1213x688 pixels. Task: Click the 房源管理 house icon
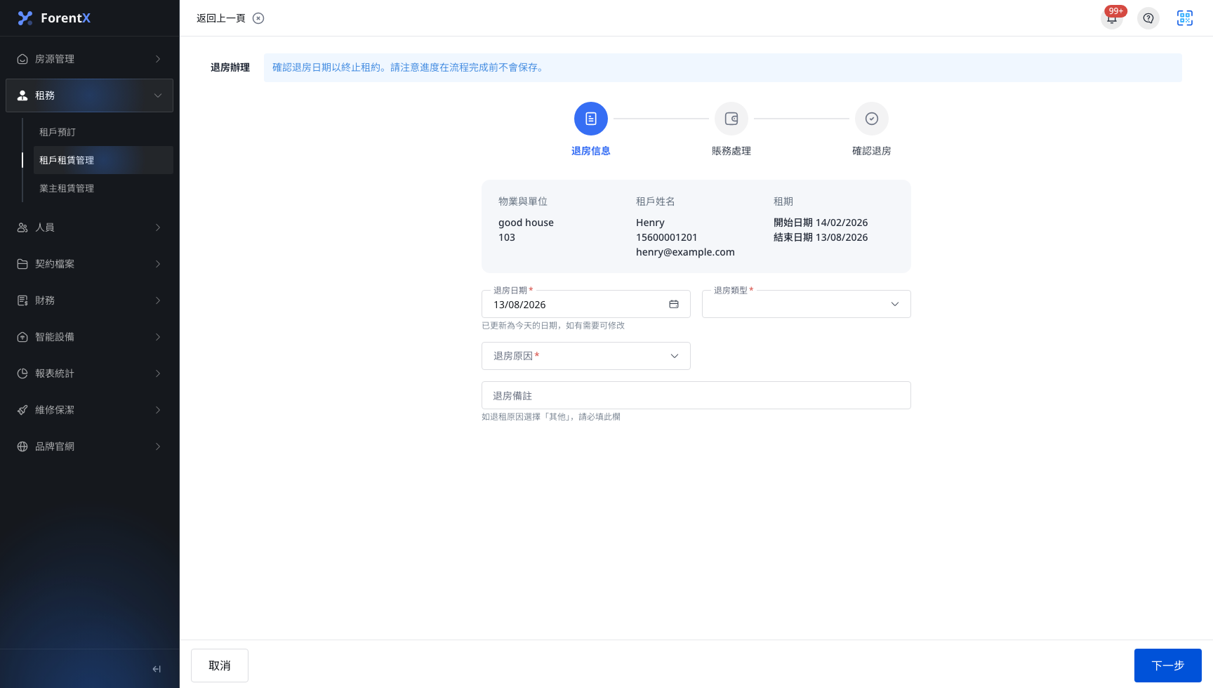[x=22, y=59]
